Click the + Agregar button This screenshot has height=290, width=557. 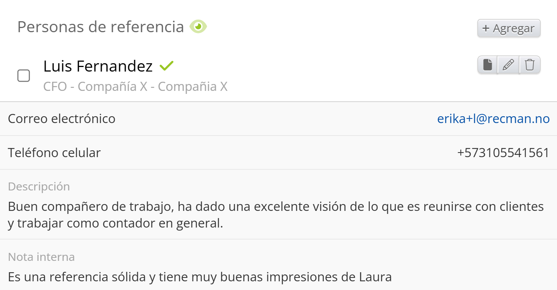tap(508, 28)
